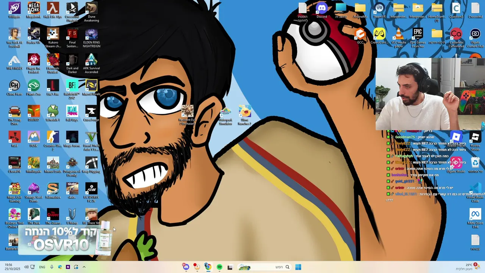Open ELDEN RING NIGHTREIGN shortcut
The height and width of the screenshot is (273, 485).
(91, 38)
